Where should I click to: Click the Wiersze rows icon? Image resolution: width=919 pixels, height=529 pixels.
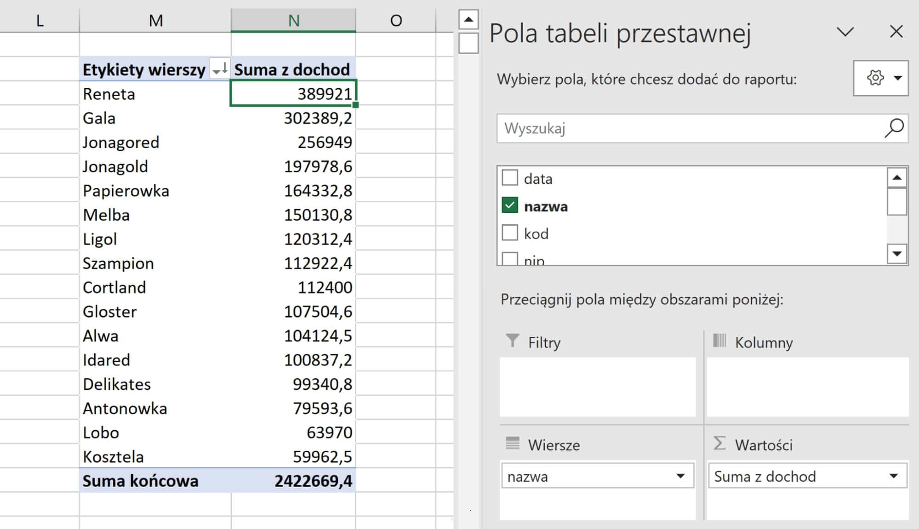512,443
